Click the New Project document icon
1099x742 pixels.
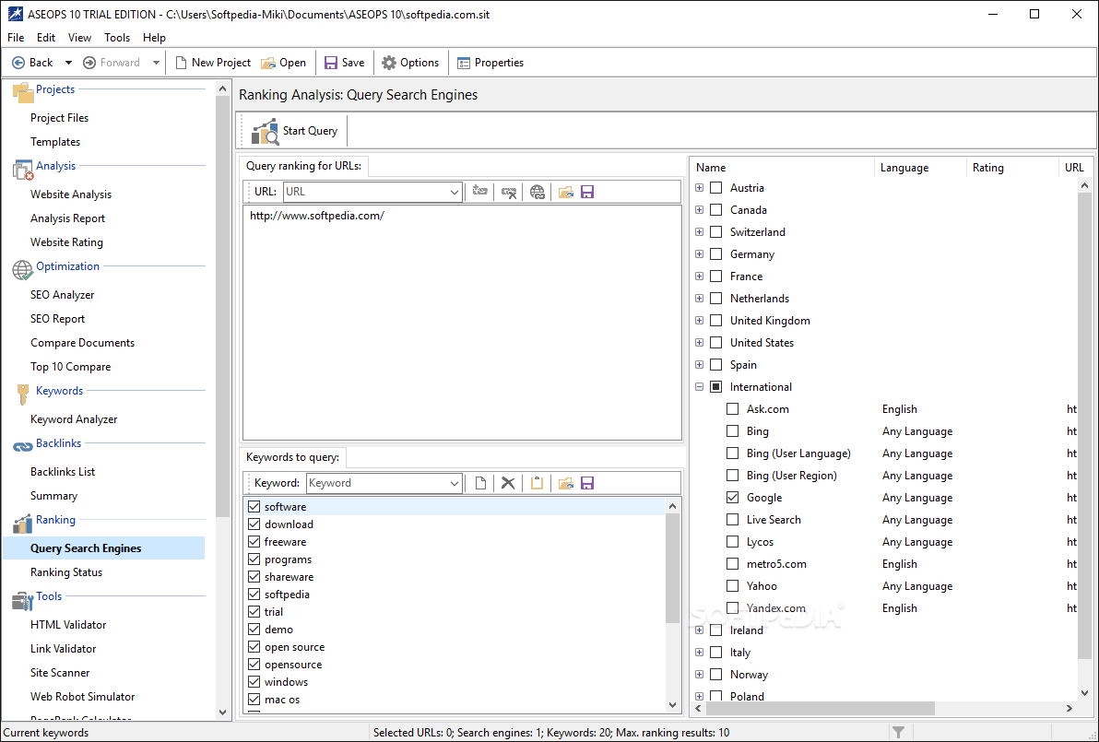(181, 63)
